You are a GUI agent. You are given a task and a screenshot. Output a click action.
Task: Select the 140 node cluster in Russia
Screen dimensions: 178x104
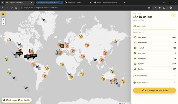point(87,45)
